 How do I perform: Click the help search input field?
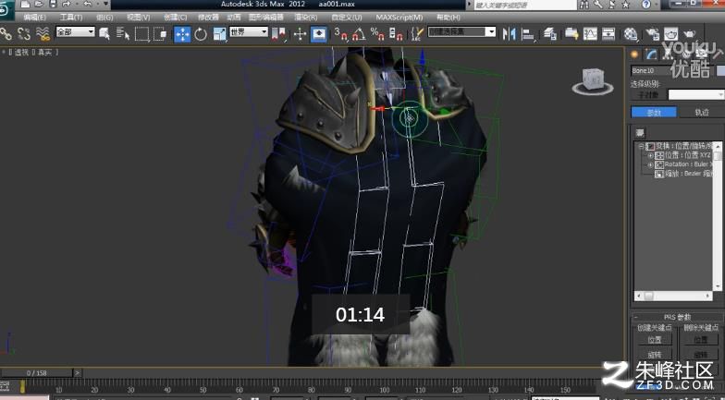(x=525, y=5)
